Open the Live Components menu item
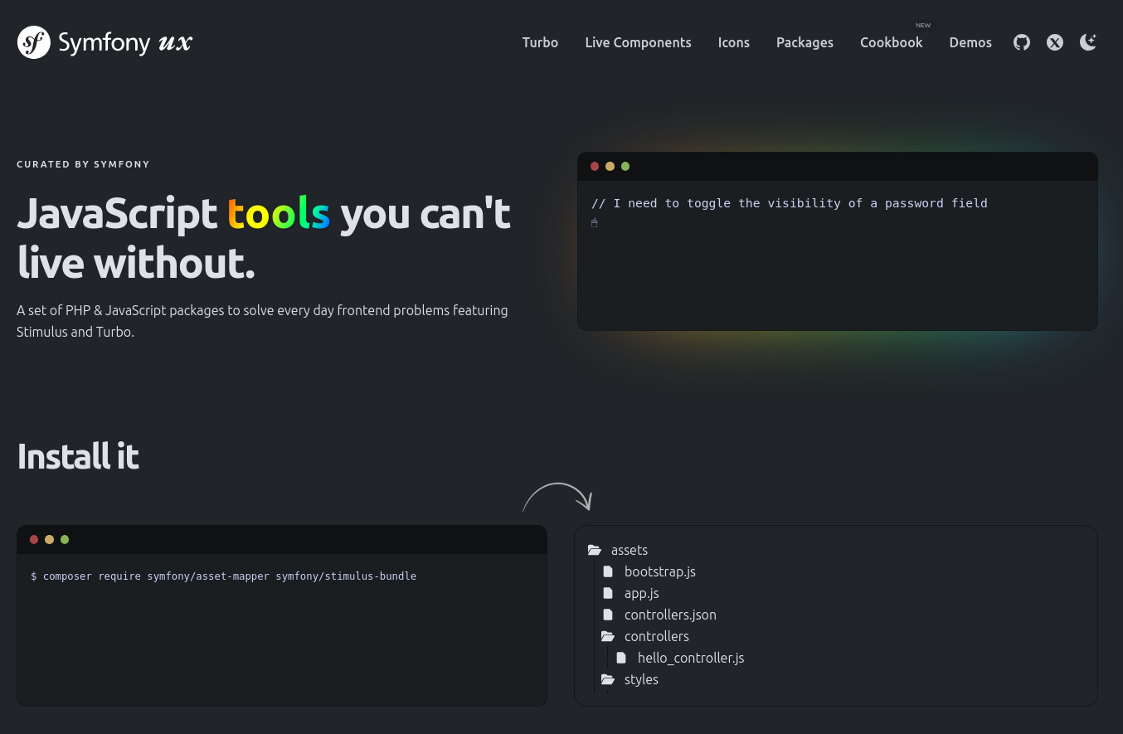 (638, 42)
